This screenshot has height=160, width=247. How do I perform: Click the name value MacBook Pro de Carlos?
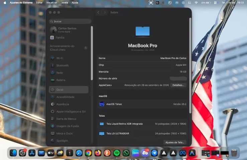173,58
